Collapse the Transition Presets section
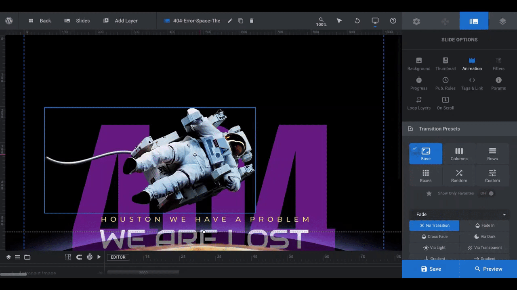This screenshot has height=290, width=517. click(x=460, y=129)
